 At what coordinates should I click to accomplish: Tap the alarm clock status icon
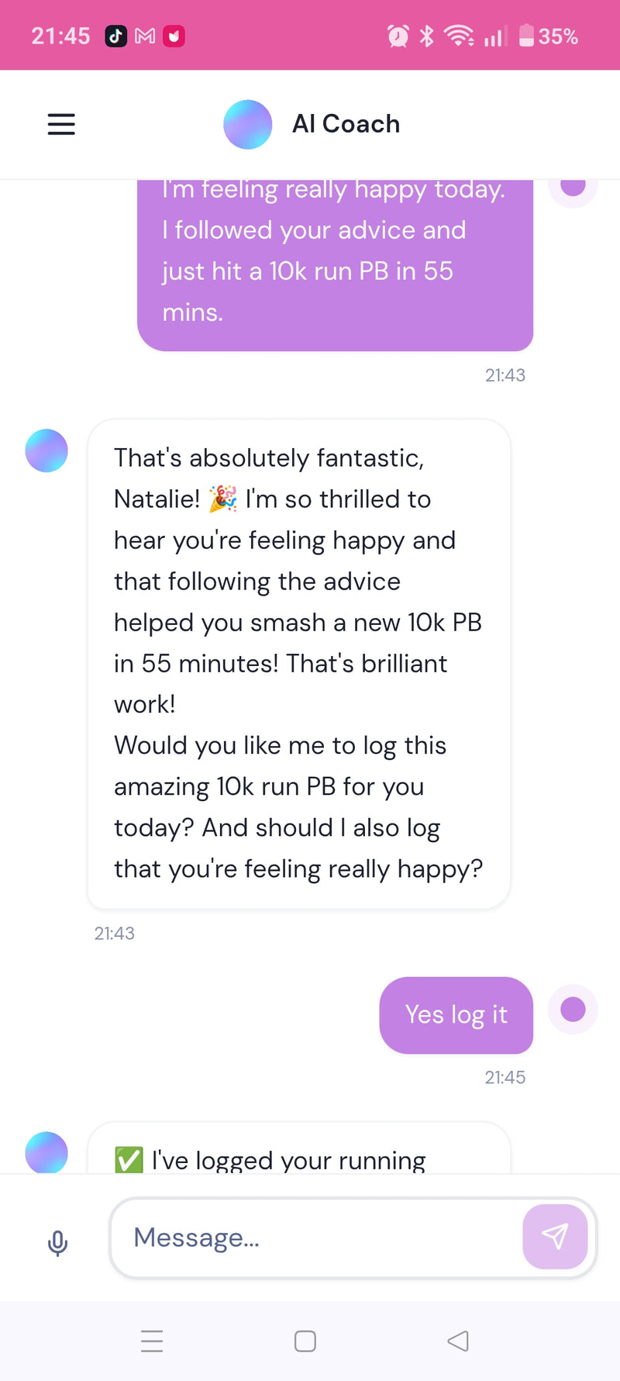click(x=398, y=36)
